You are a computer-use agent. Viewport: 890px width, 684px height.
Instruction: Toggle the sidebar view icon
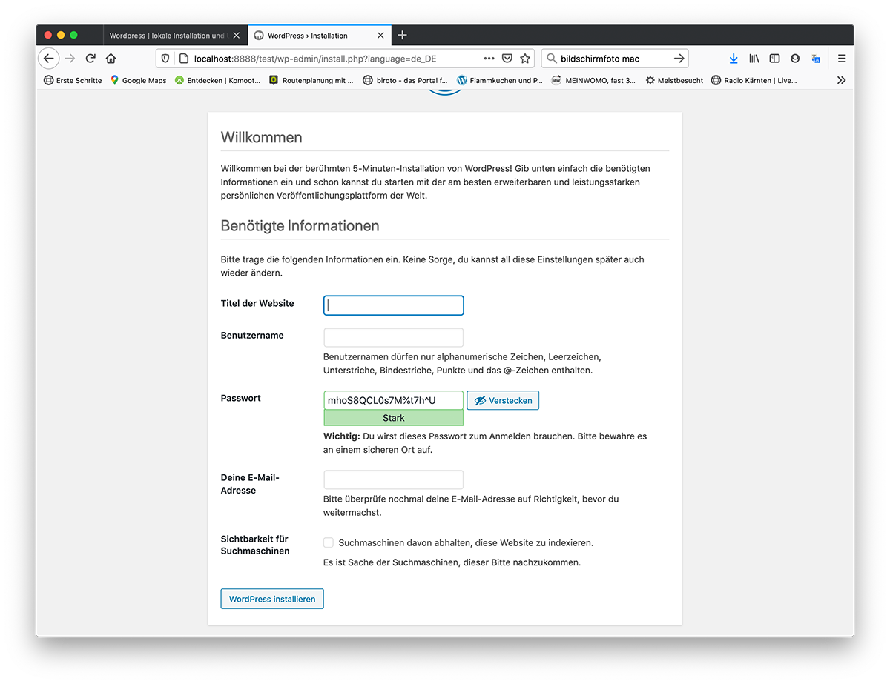pos(774,59)
